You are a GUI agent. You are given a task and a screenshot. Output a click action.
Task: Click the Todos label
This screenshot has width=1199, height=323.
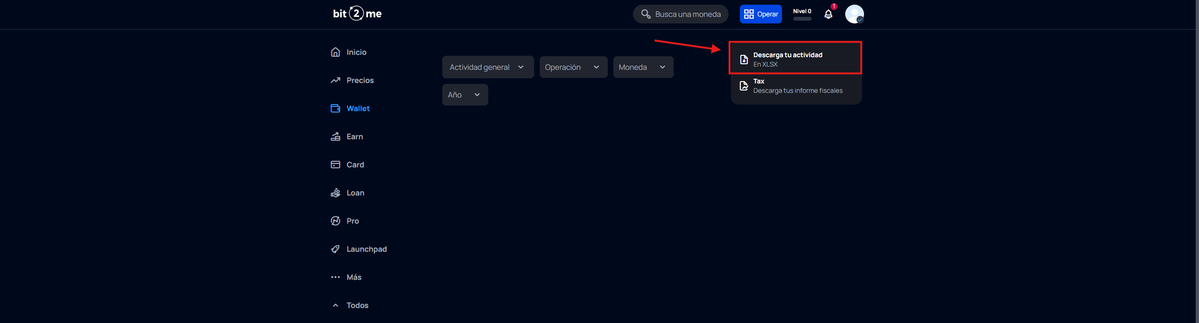point(357,305)
